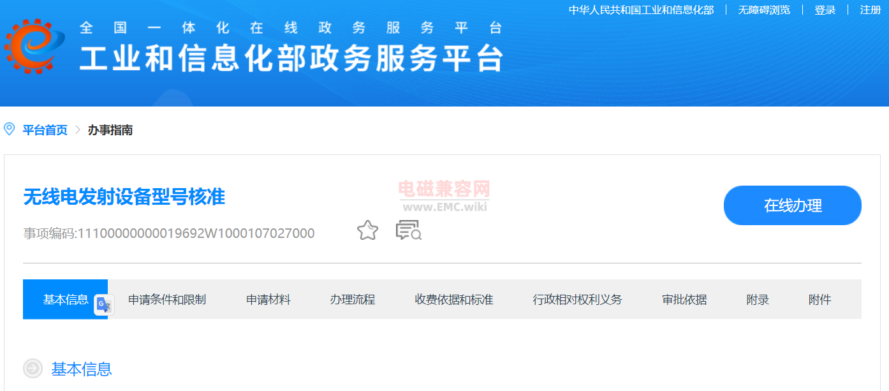Click the 基本信息 section heading text
Image resolution: width=889 pixels, height=391 pixels.
click(82, 369)
